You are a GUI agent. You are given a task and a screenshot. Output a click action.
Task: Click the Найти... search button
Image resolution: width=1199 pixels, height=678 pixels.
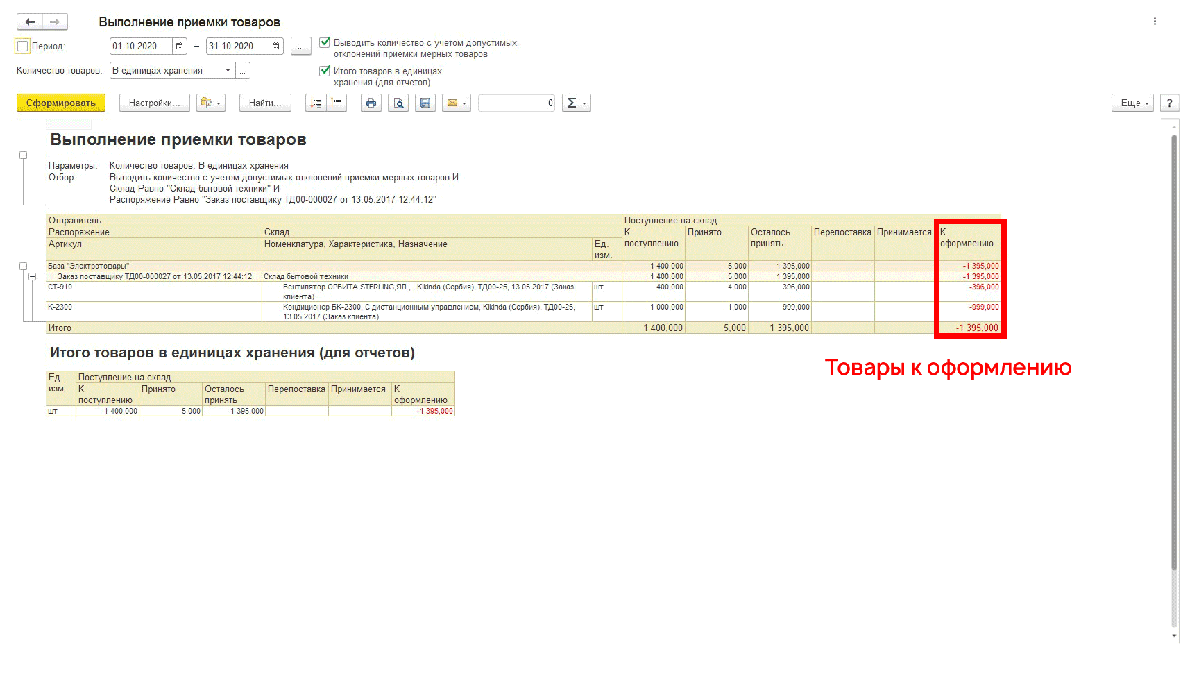pos(265,103)
